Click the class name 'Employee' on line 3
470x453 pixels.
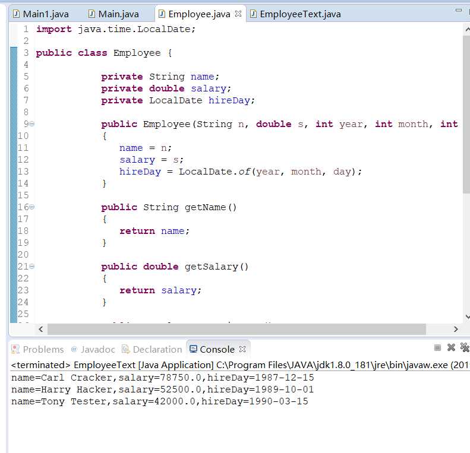coord(137,53)
